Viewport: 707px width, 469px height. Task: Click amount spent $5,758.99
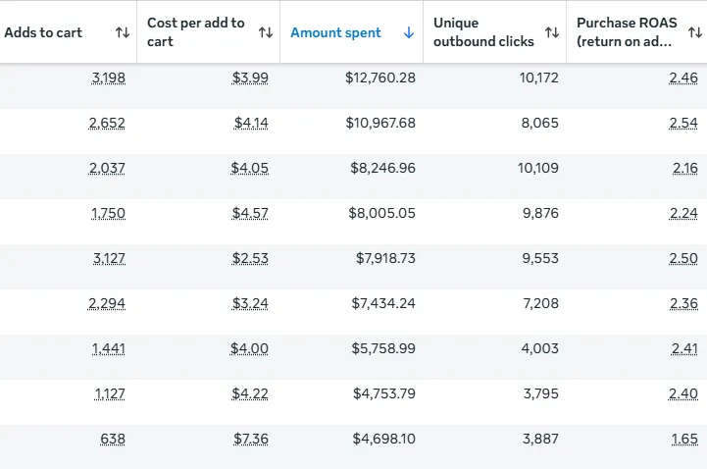pyautogui.click(x=383, y=348)
